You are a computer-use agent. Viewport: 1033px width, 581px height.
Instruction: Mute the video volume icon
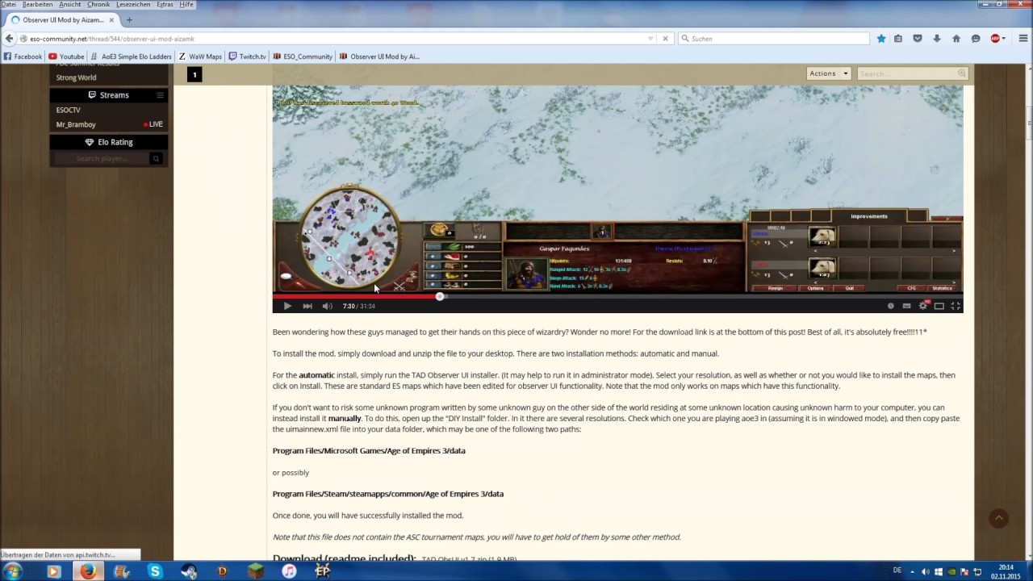point(327,306)
